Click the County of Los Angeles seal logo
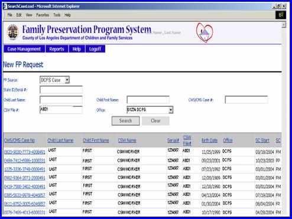292x219 pixels. pos(12,32)
